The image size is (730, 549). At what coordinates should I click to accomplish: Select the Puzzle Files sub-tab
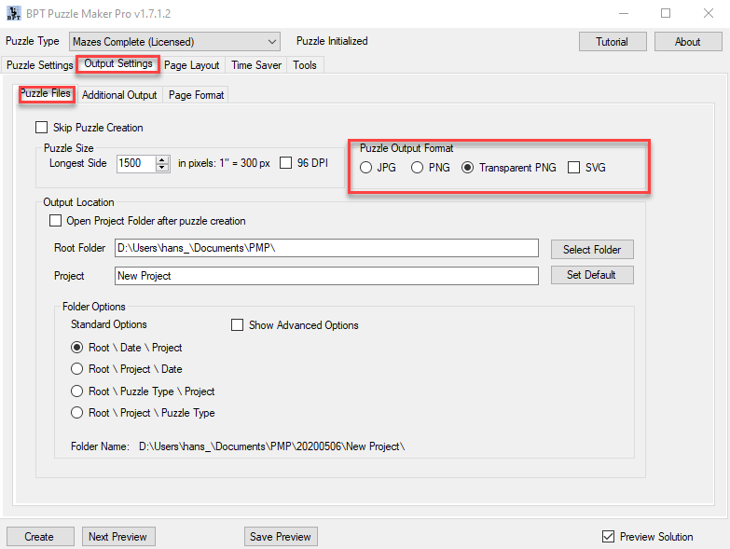[46, 93]
